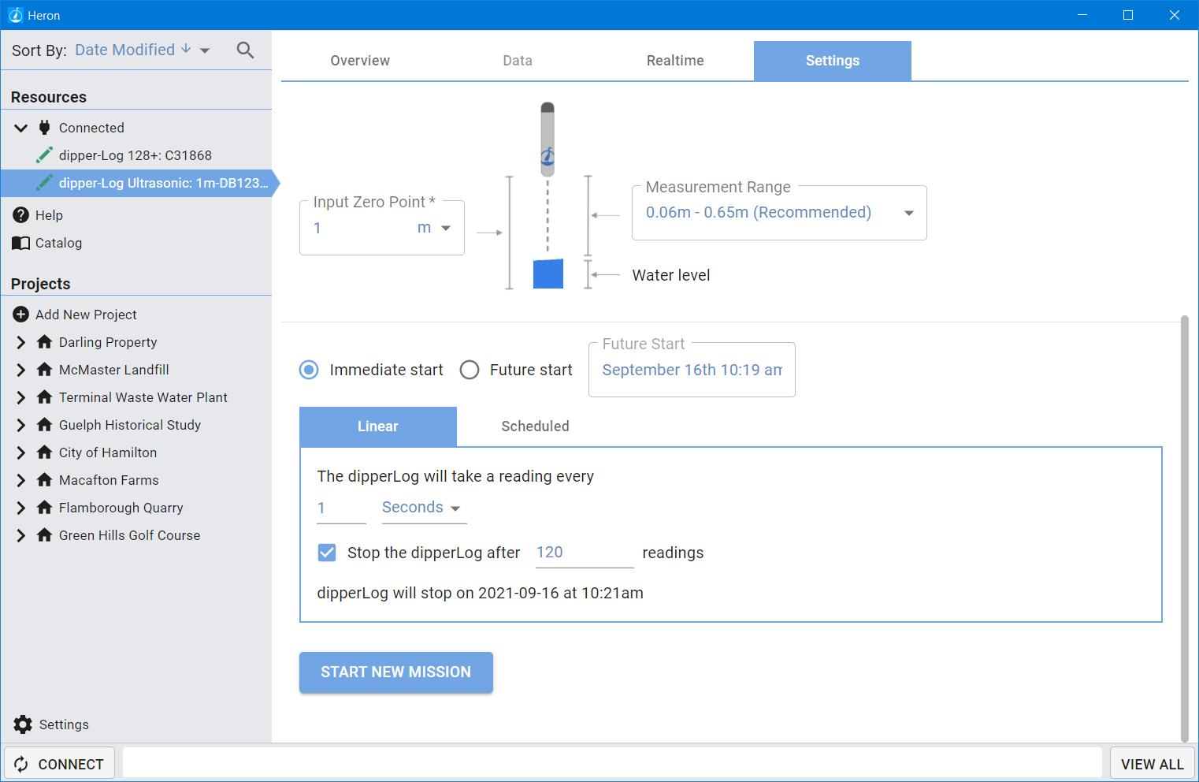Select dipper-Log 128+: C31868 device
Screen dimensions: 1199x782
[x=136, y=155]
